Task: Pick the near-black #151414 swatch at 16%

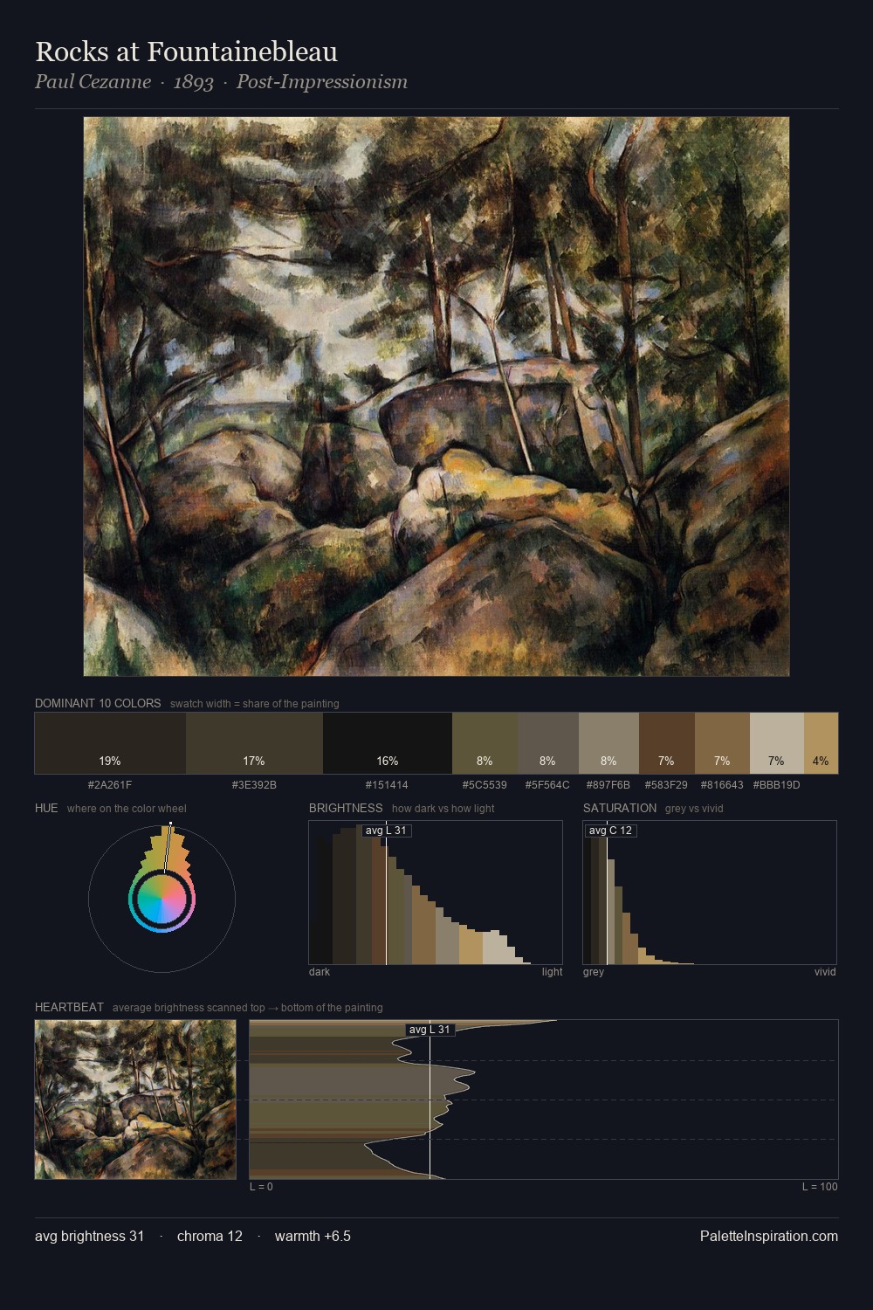Action: point(388,743)
